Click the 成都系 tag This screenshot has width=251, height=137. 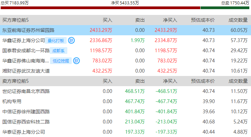pos(59,51)
